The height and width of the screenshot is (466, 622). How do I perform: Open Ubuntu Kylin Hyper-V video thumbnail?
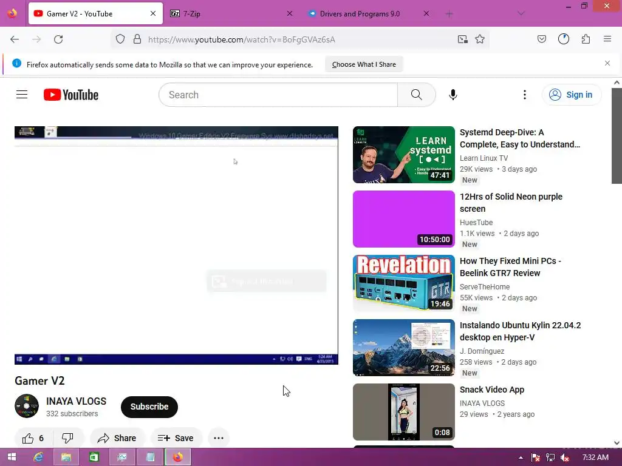click(404, 347)
